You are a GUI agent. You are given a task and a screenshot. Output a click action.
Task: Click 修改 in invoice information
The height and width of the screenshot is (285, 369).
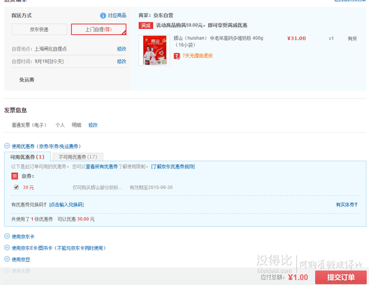point(93,125)
